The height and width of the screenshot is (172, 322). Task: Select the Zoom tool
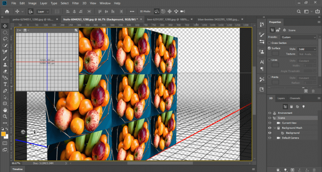(5, 116)
